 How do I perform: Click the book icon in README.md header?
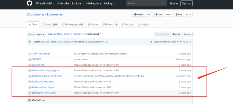tap(30, 100)
